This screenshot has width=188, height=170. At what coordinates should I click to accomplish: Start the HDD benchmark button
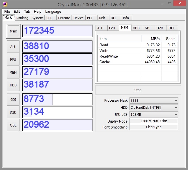[13, 85]
